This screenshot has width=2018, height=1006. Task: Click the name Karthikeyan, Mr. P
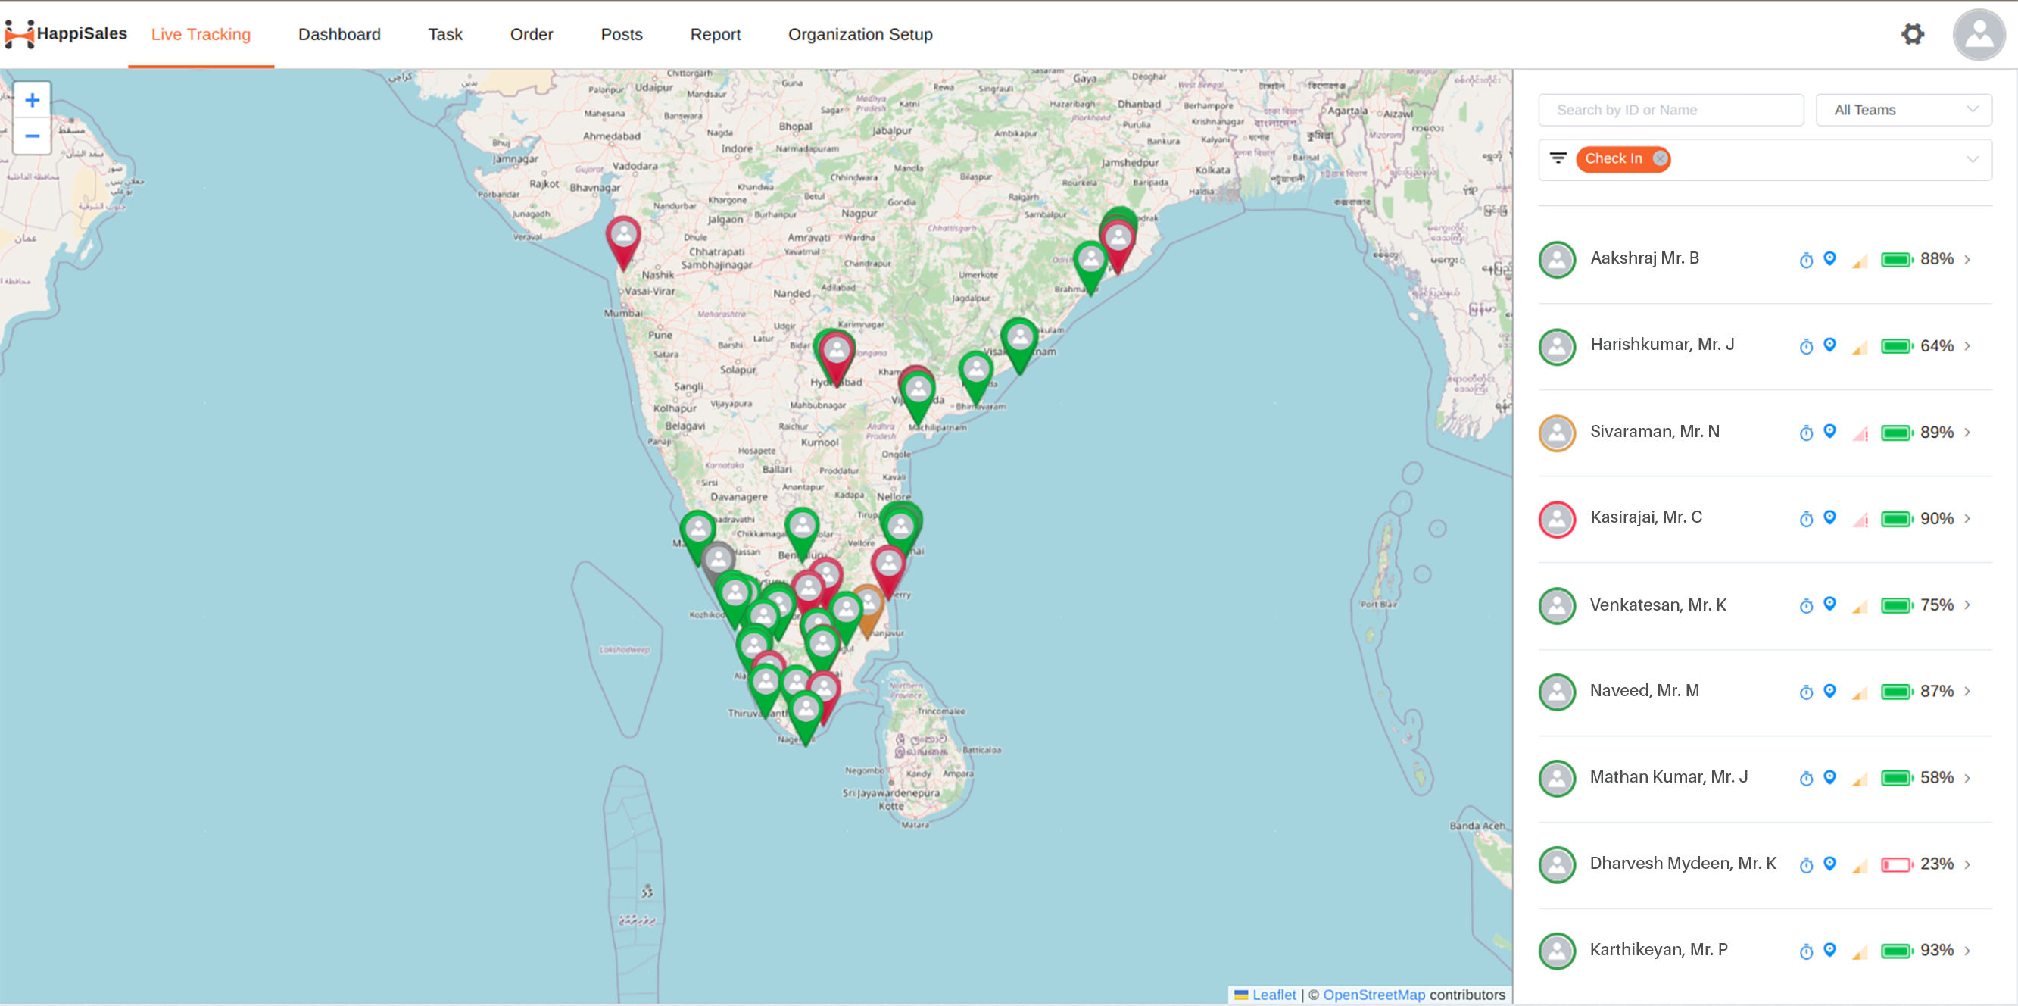(1658, 950)
